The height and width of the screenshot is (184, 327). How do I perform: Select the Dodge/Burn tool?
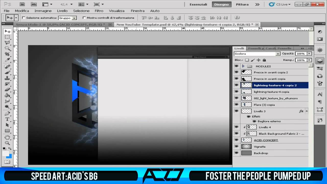point(7,107)
